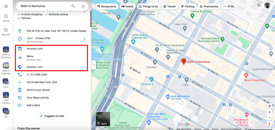Click the search magnifier icon
This screenshot has height=130, width=275.
click(73, 6)
